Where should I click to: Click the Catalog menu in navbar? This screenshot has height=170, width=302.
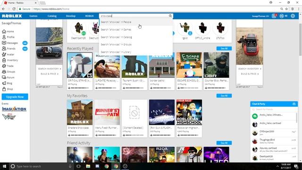click(x=52, y=16)
